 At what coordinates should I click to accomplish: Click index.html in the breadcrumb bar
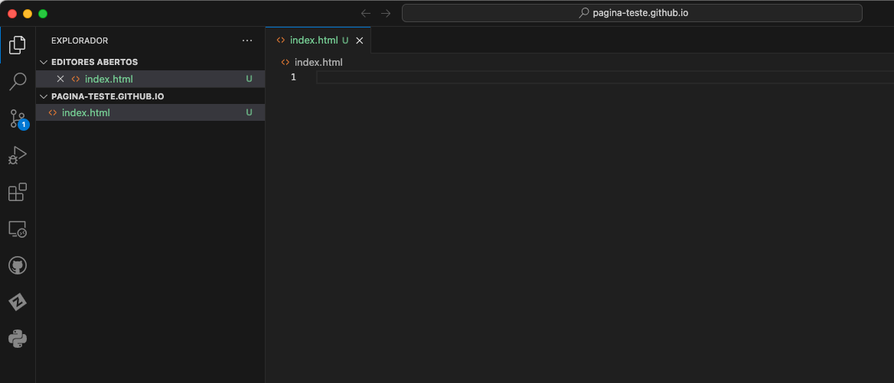(318, 62)
